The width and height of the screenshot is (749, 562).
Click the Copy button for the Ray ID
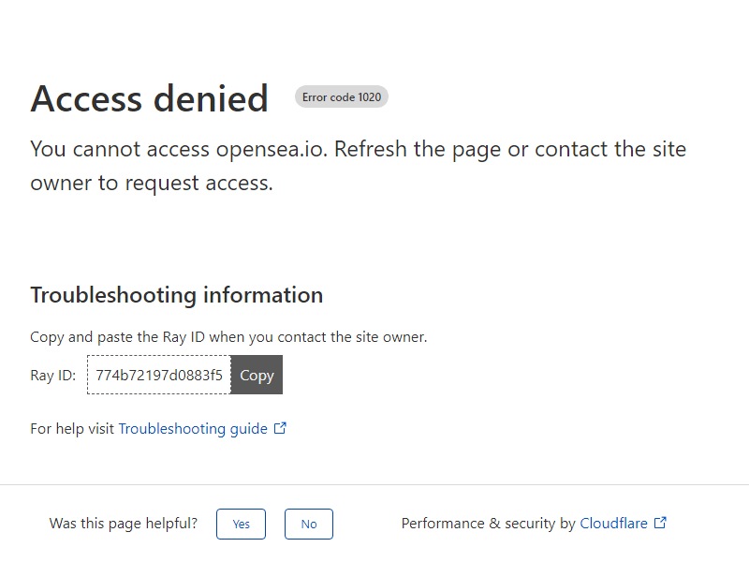[256, 375]
